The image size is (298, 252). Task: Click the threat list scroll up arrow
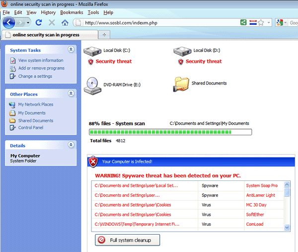[287, 184]
